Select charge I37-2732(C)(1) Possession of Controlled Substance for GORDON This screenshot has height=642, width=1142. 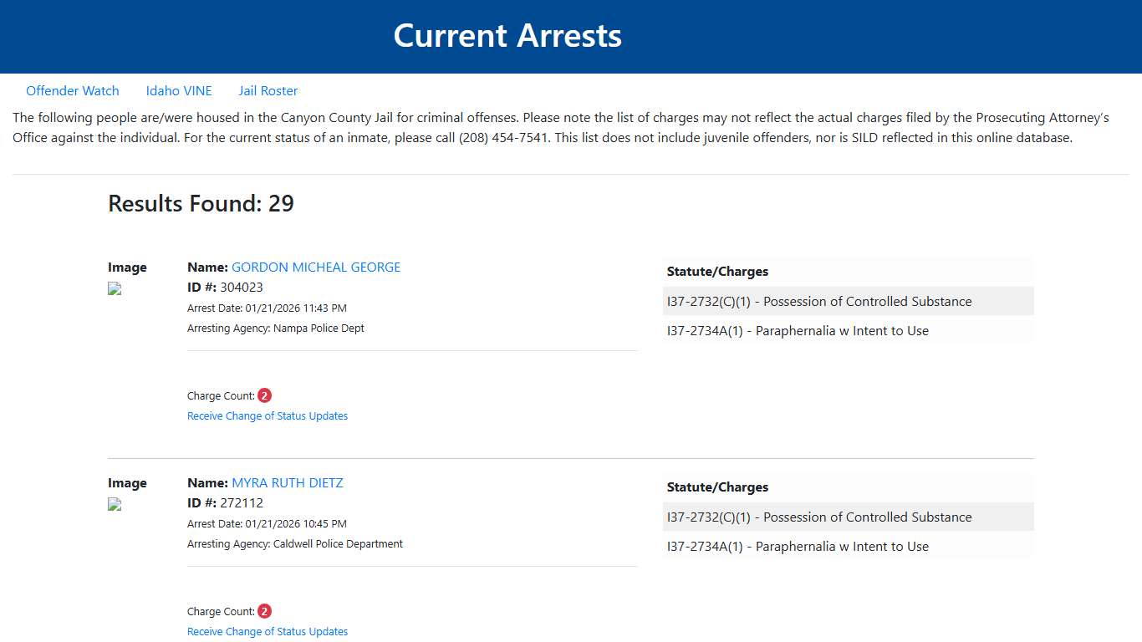pyautogui.click(x=819, y=301)
